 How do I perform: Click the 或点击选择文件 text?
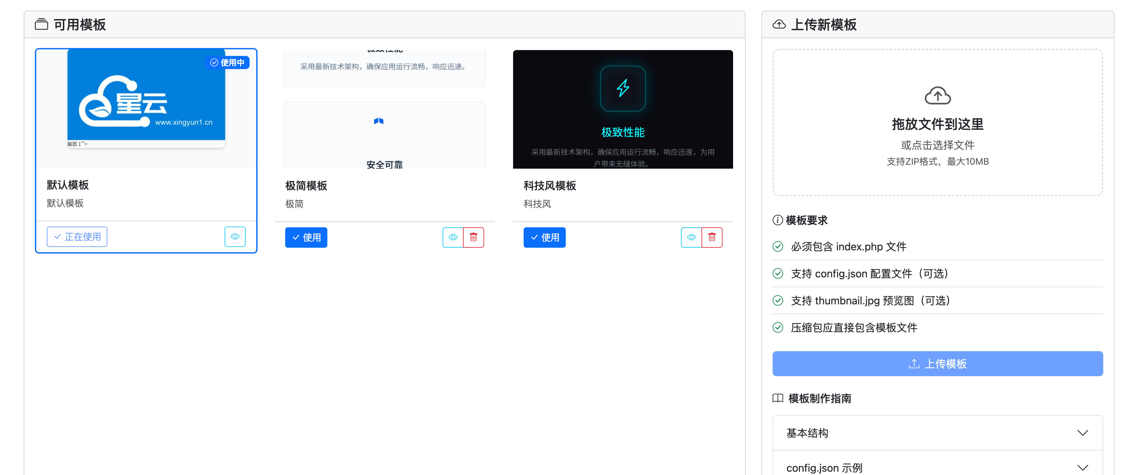[x=938, y=145]
